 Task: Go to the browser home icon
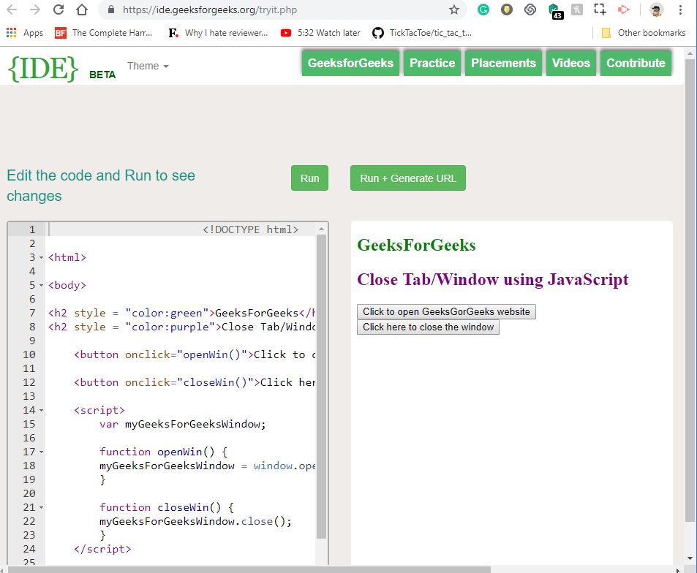[x=82, y=10]
